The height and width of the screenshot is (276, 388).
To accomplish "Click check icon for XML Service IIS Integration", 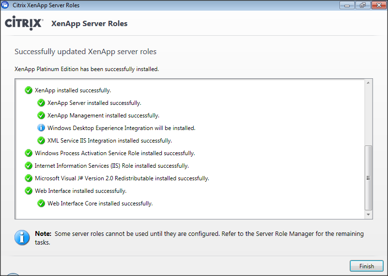I will 41,141.
